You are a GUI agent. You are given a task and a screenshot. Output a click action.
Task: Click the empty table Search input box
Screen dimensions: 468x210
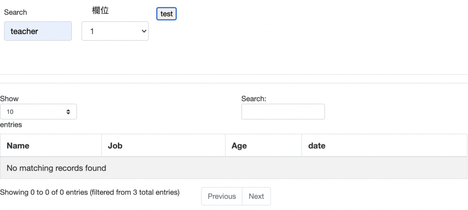click(283, 111)
